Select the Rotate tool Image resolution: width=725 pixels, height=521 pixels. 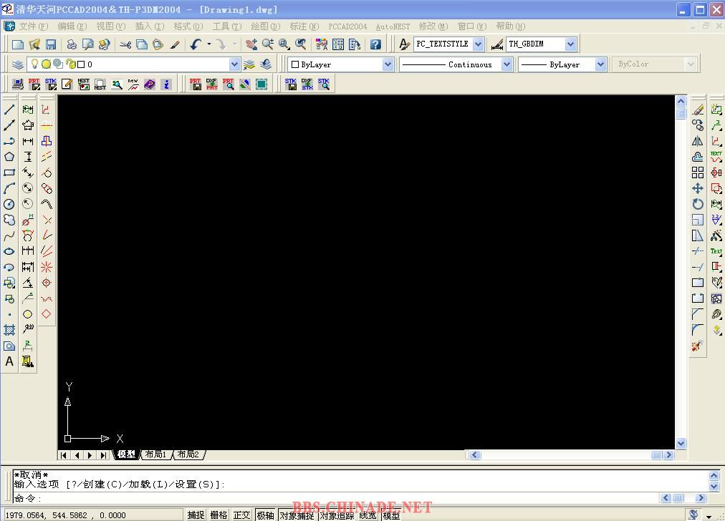[x=698, y=204]
